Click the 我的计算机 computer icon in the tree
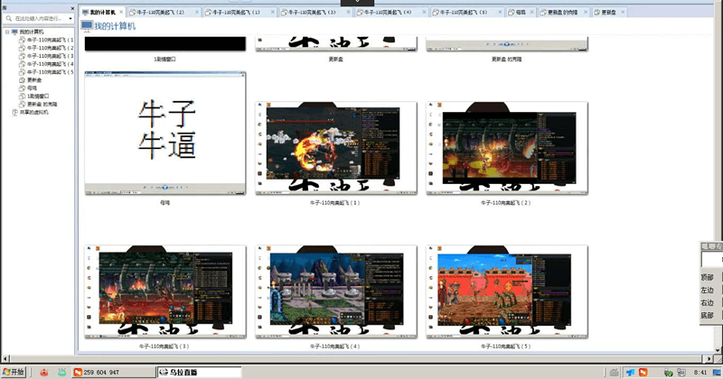Image resolution: width=723 pixels, height=379 pixels. (x=14, y=32)
